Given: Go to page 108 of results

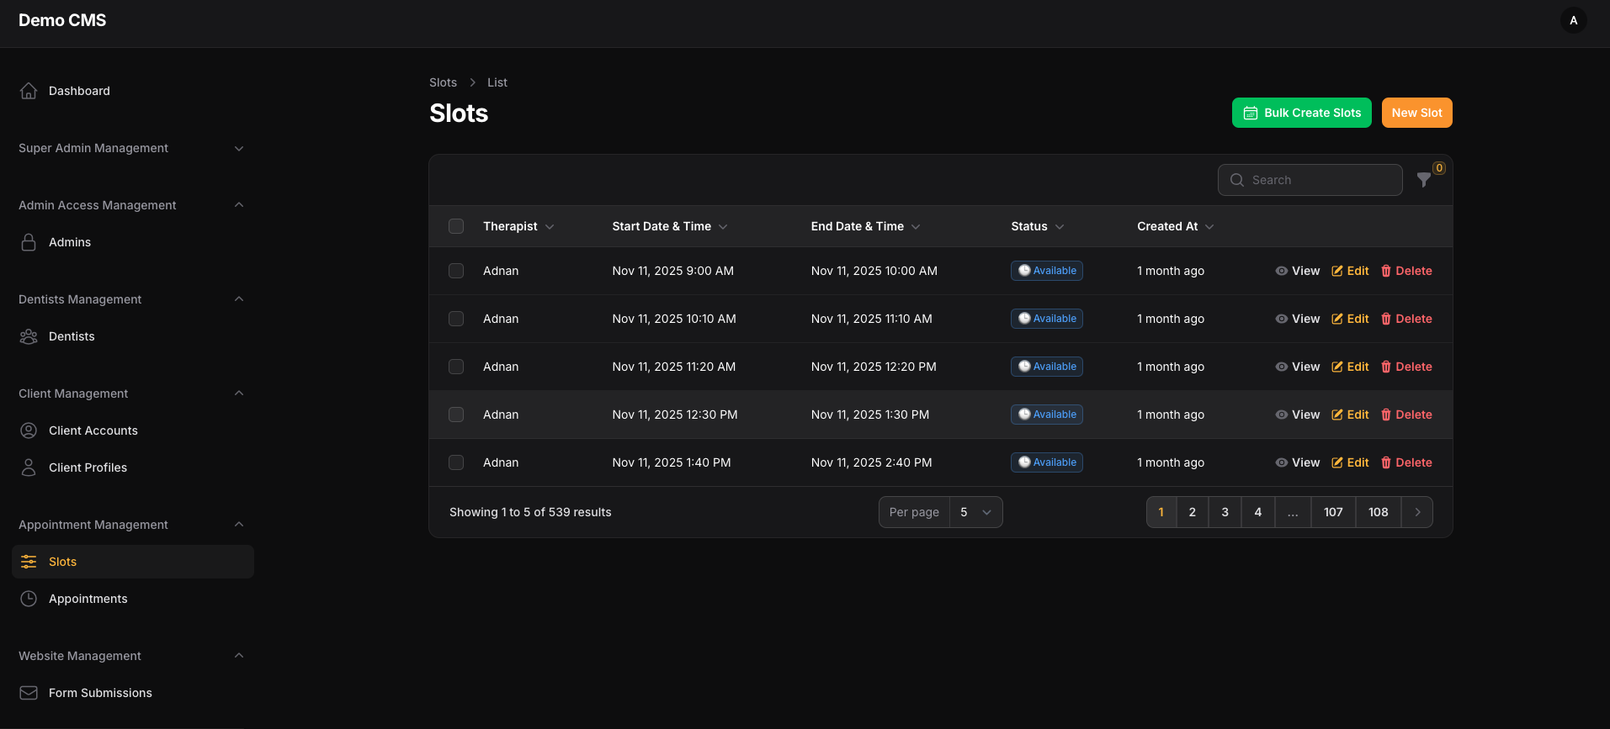Looking at the screenshot, I should pos(1378,512).
